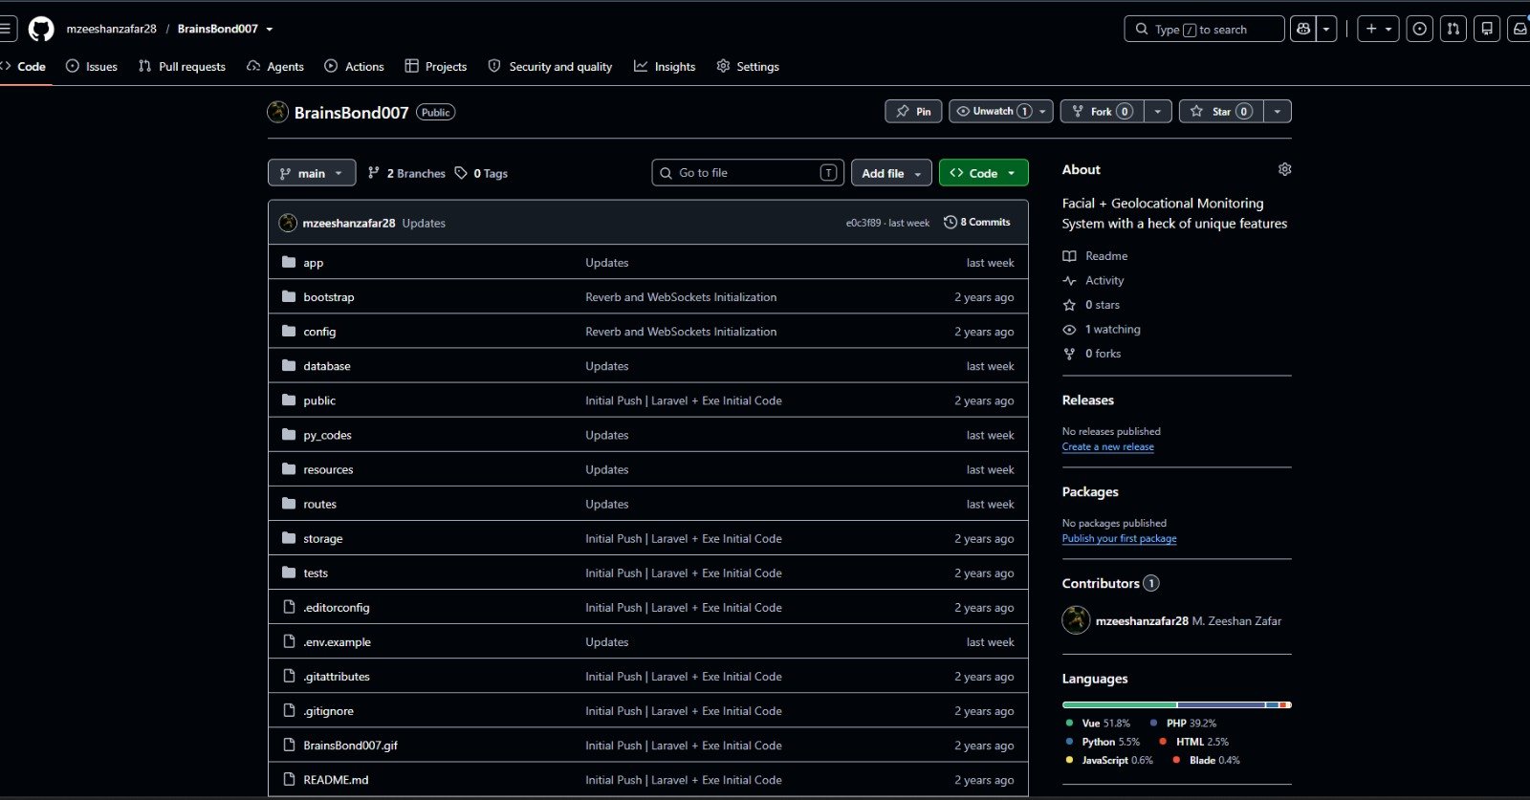Open the Insights tab
Viewport: 1530px width, 800px height.
pyautogui.click(x=665, y=66)
